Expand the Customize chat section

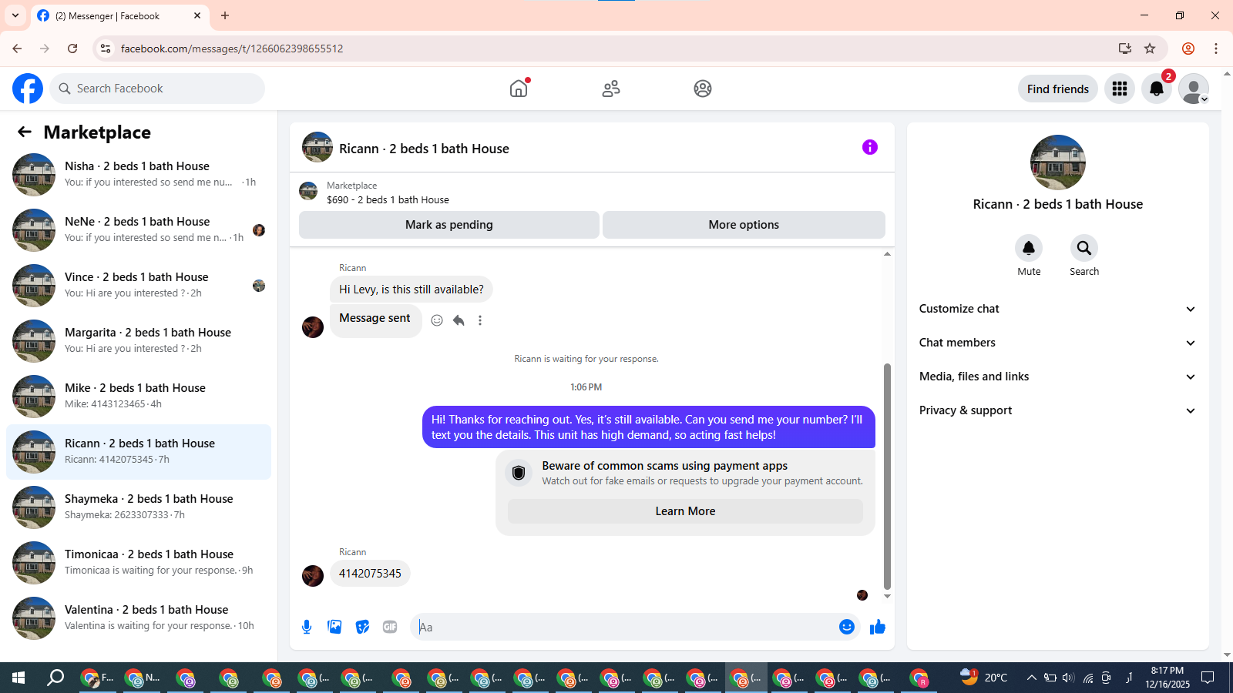(x=1057, y=309)
